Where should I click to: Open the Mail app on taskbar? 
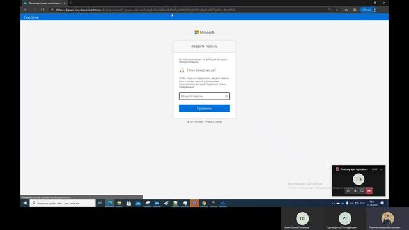(x=138, y=203)
